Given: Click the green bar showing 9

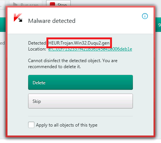Looking at the screenshot, I should click(158, 25).
